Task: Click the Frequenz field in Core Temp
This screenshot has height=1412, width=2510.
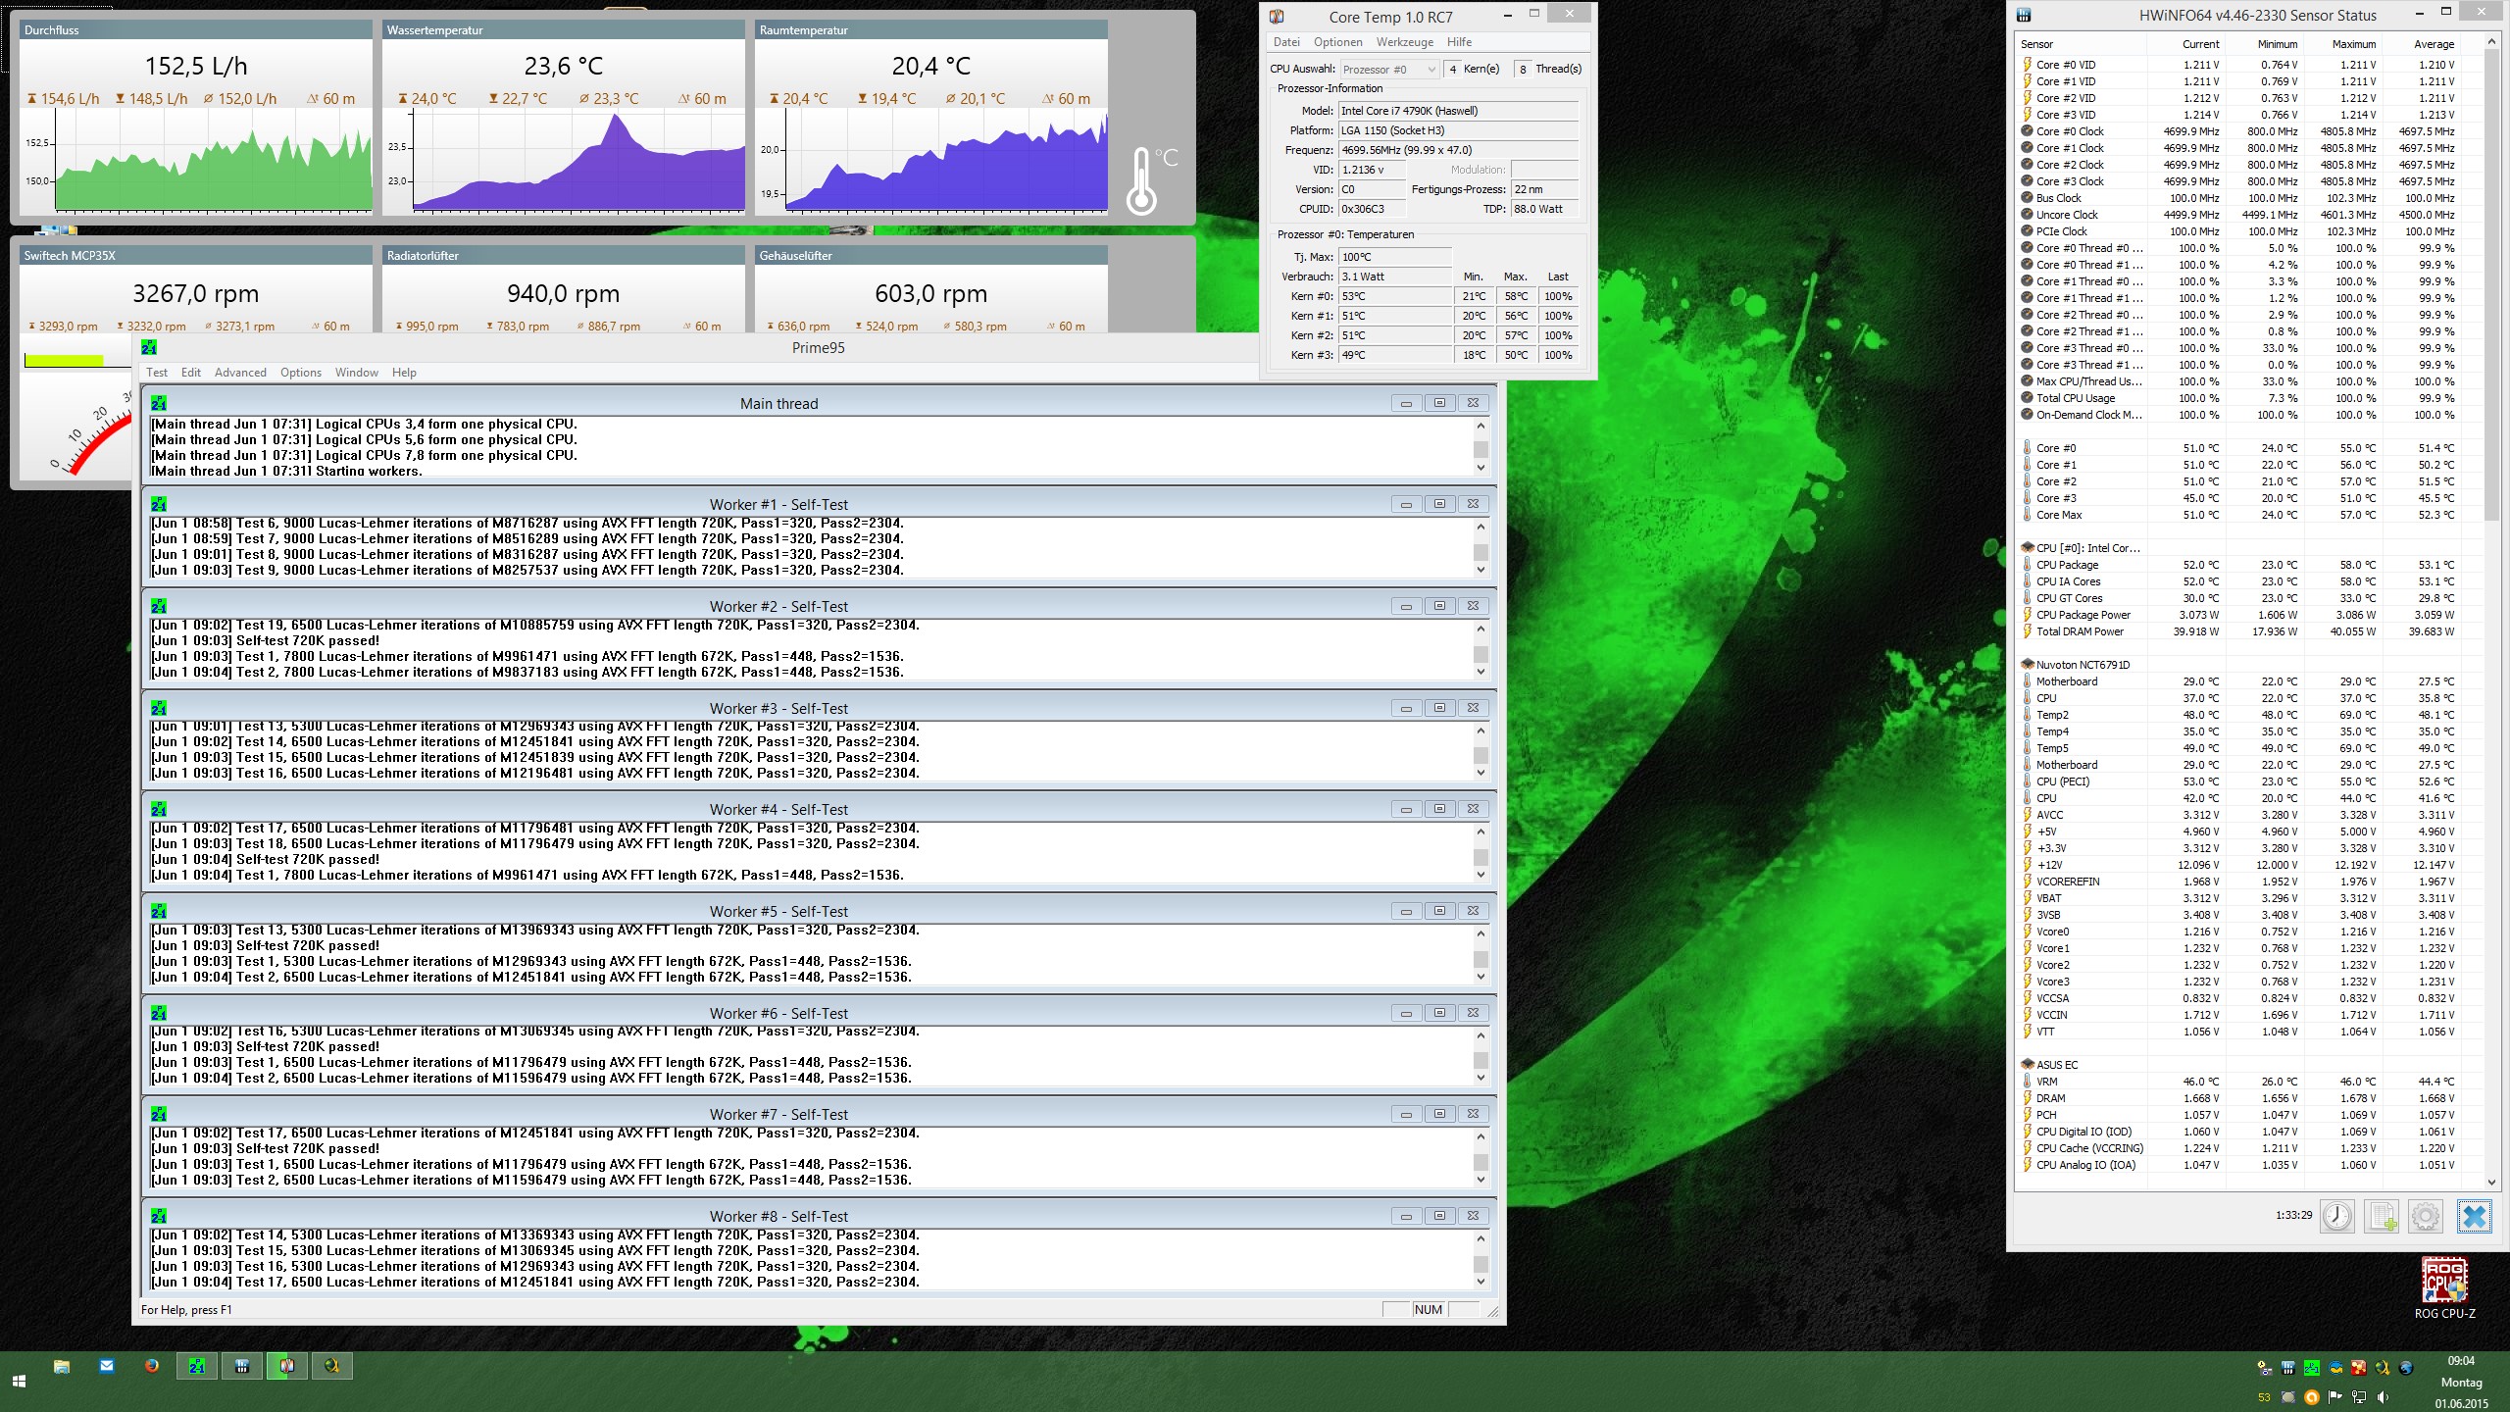Action: click(x=1459, y=150)
